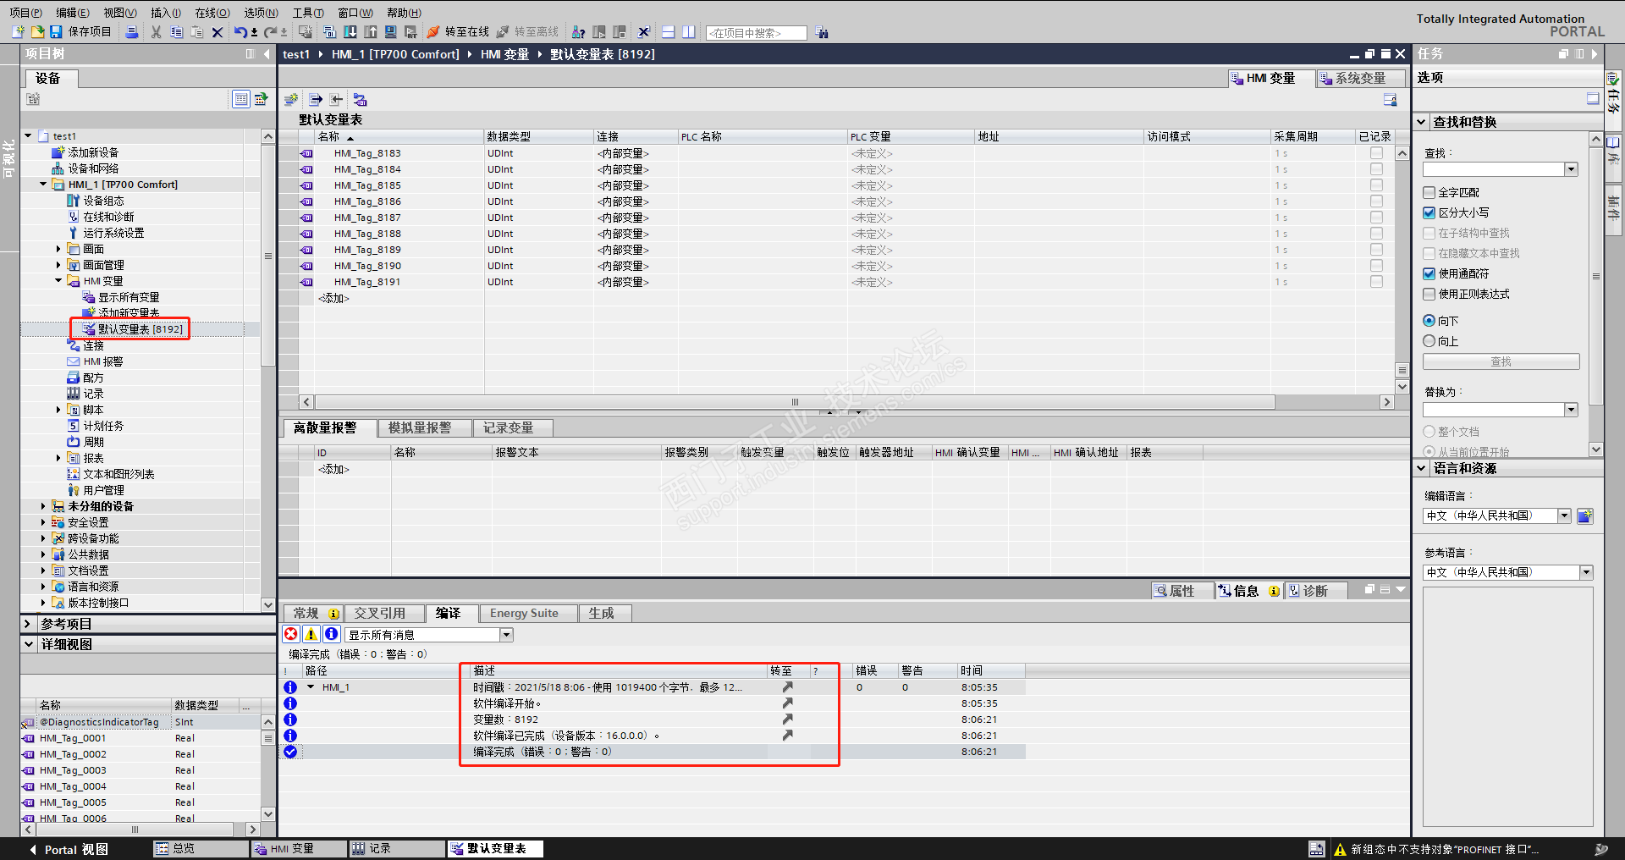Click the split editor horizontally icon

point(669,32)
